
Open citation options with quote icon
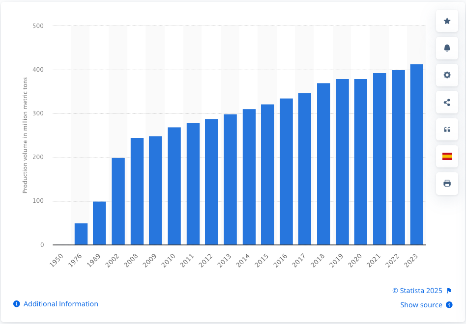pyautogui.click(x=447, y=130)
